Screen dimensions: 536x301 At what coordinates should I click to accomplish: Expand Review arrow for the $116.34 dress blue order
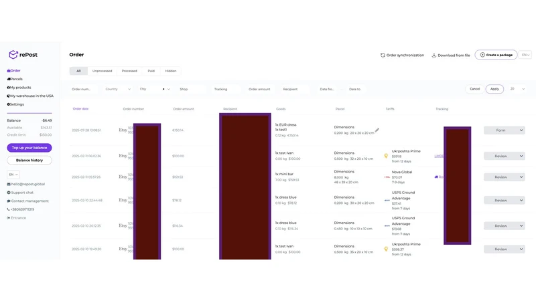[521, 226]
